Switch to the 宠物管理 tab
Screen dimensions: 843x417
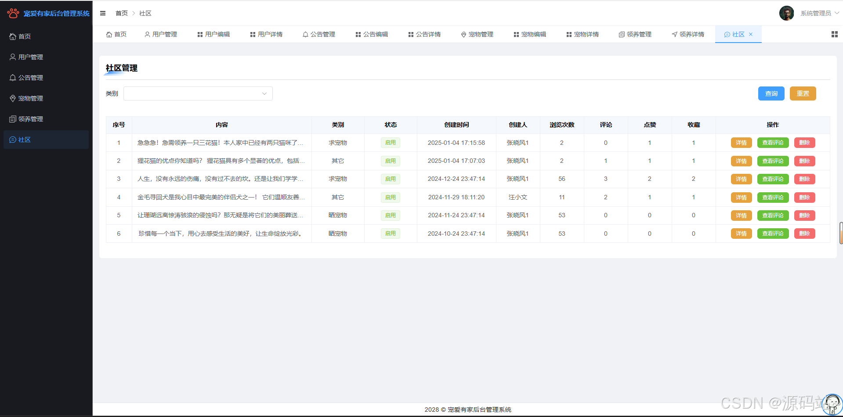click(477, 34)
